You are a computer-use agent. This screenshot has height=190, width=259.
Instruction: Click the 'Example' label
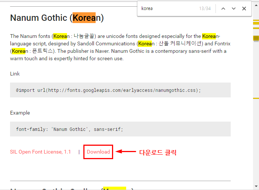[x=20, y=113]
